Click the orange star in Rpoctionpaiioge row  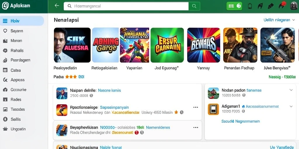[176, 112]
